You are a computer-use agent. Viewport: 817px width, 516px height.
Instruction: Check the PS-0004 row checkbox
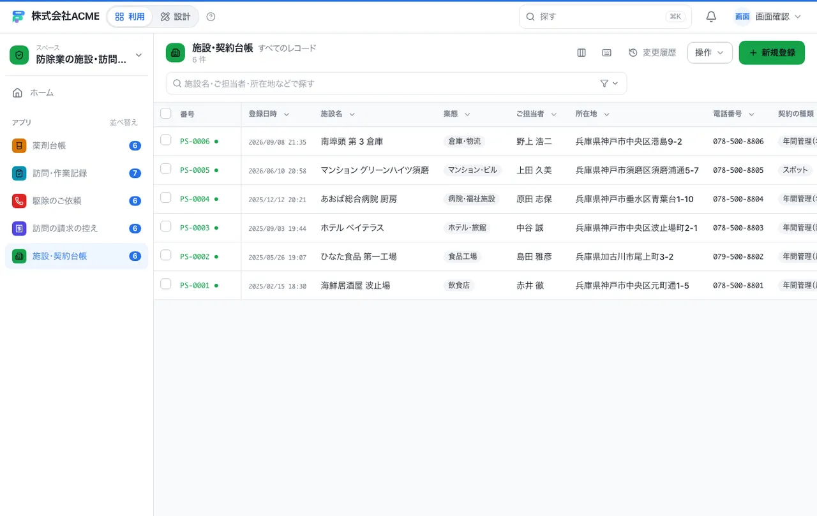[166, 198]
